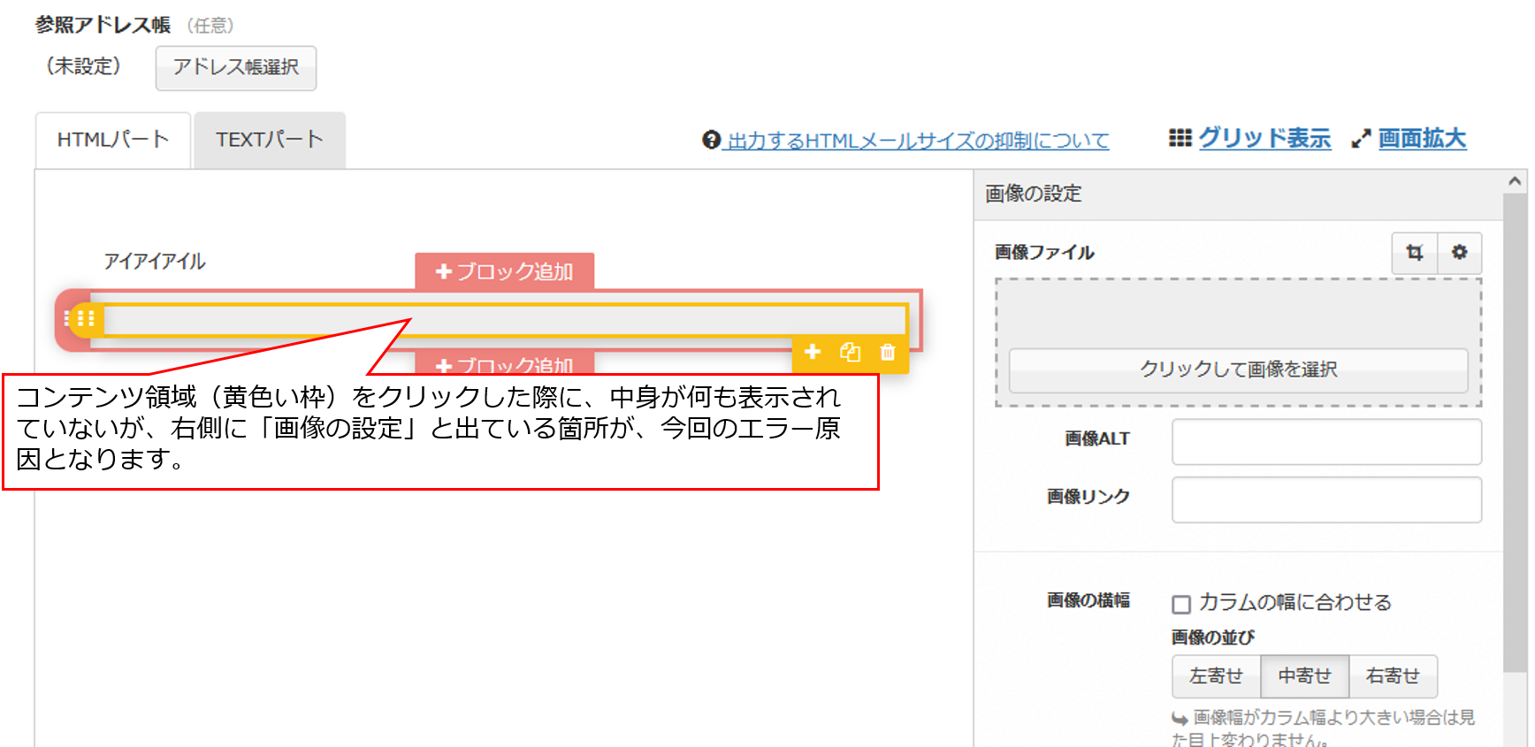Click the crop icon for the image file
Viewport: 1535px width, 747px height.
click(x=1415, y=253)
